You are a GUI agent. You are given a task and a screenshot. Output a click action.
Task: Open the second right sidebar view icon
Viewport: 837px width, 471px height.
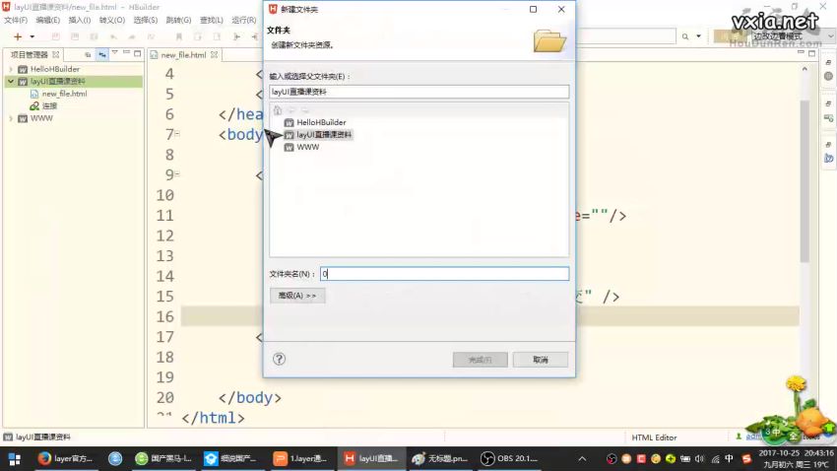click(x=828, y=117)
